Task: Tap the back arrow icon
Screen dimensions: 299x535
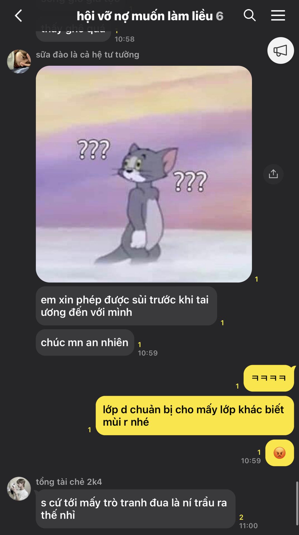Action: coord(18,16)
